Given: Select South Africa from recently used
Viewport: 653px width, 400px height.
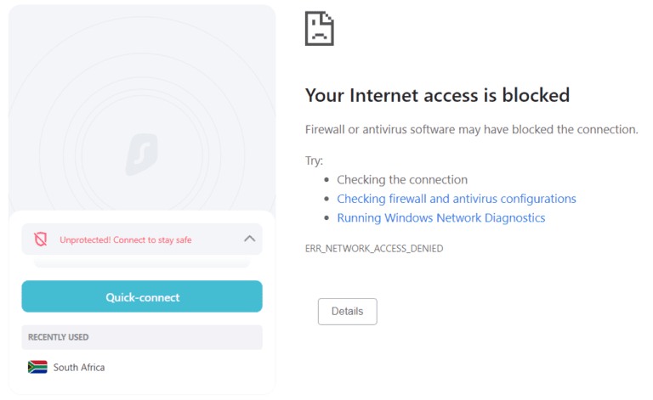Looking at the screenshot, I should pyautogui.click(x=79, y=368).
